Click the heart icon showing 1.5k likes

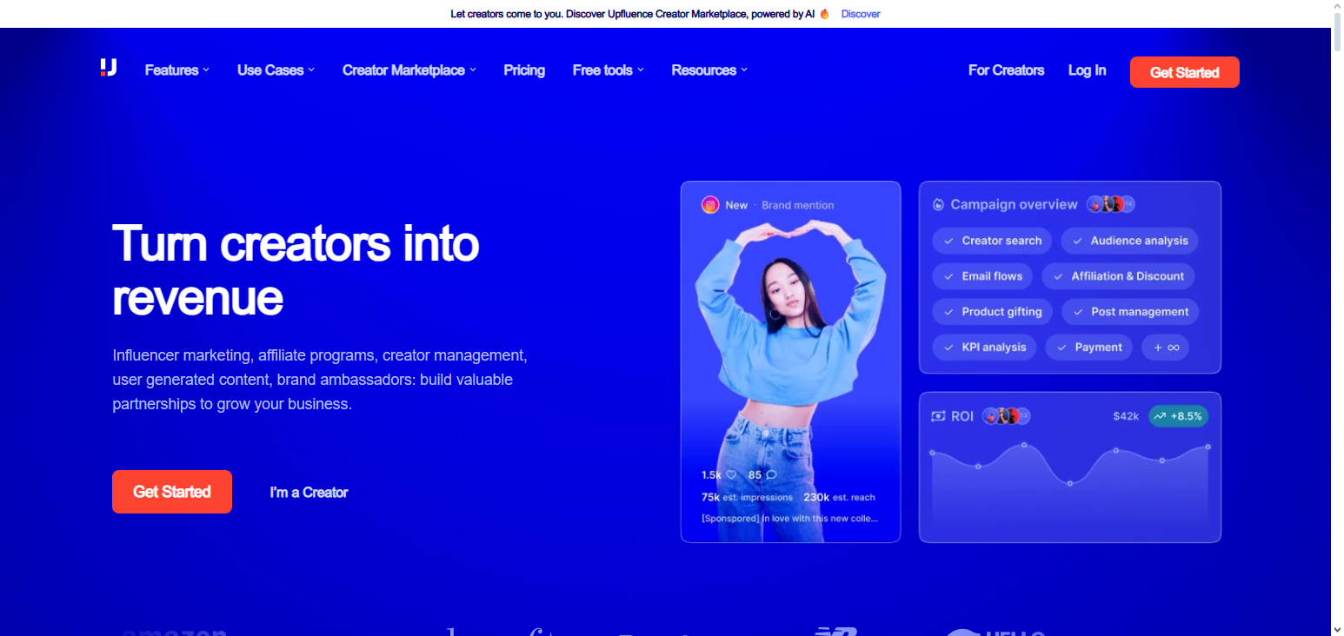tap(733, 474)
